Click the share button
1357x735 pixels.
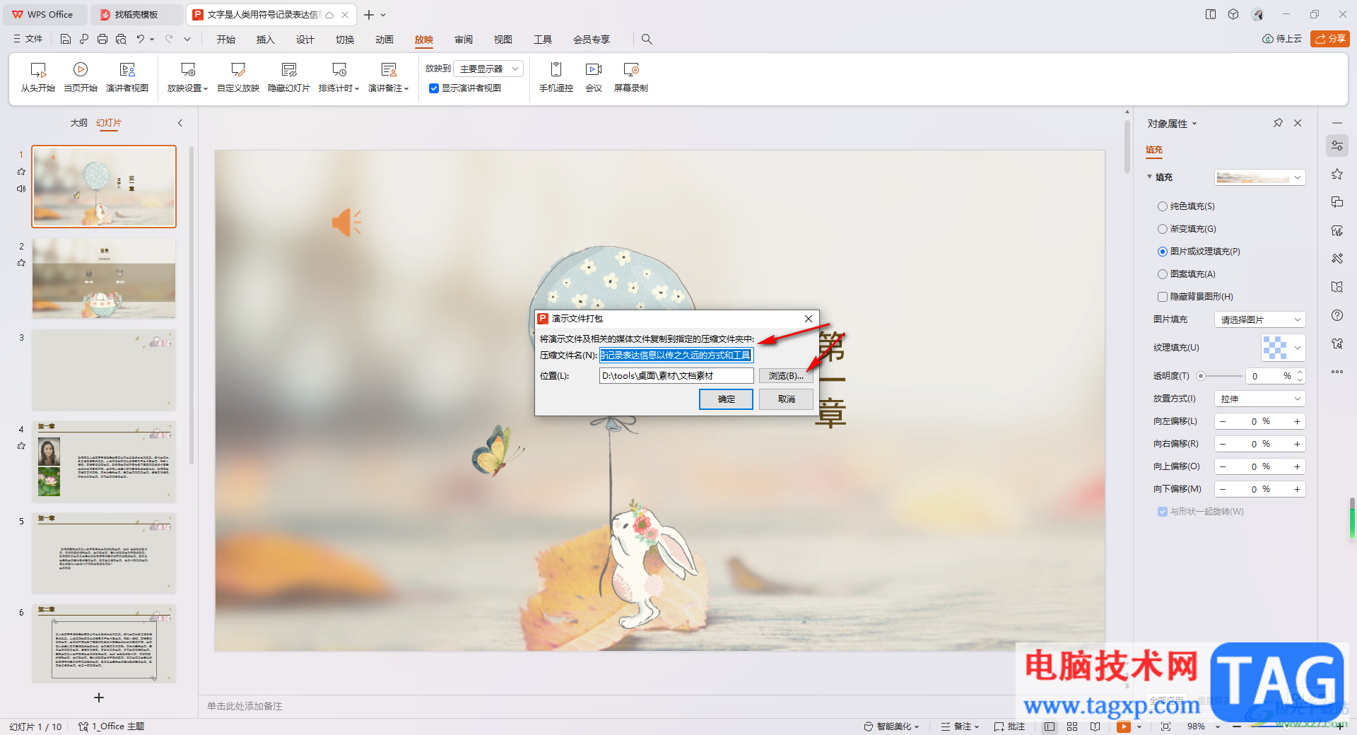point(1329,39)
